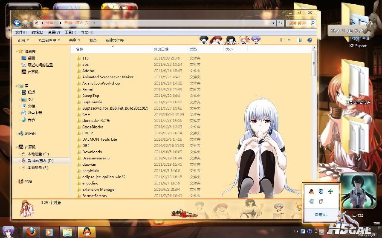This screenshot has width=382, height=238.
Task: Click the 网络 network icon in sidebar
Action: coord(21,181)
